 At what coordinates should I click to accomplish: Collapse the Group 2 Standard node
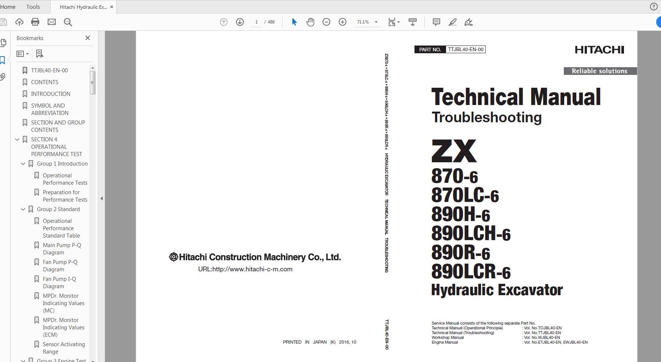pyautogui.click(x=23, y=209)
